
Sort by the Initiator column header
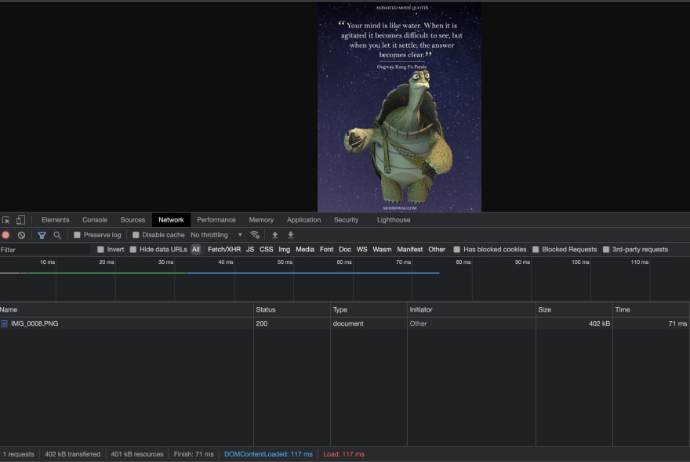pyautogui.click(x=471, y=309)
